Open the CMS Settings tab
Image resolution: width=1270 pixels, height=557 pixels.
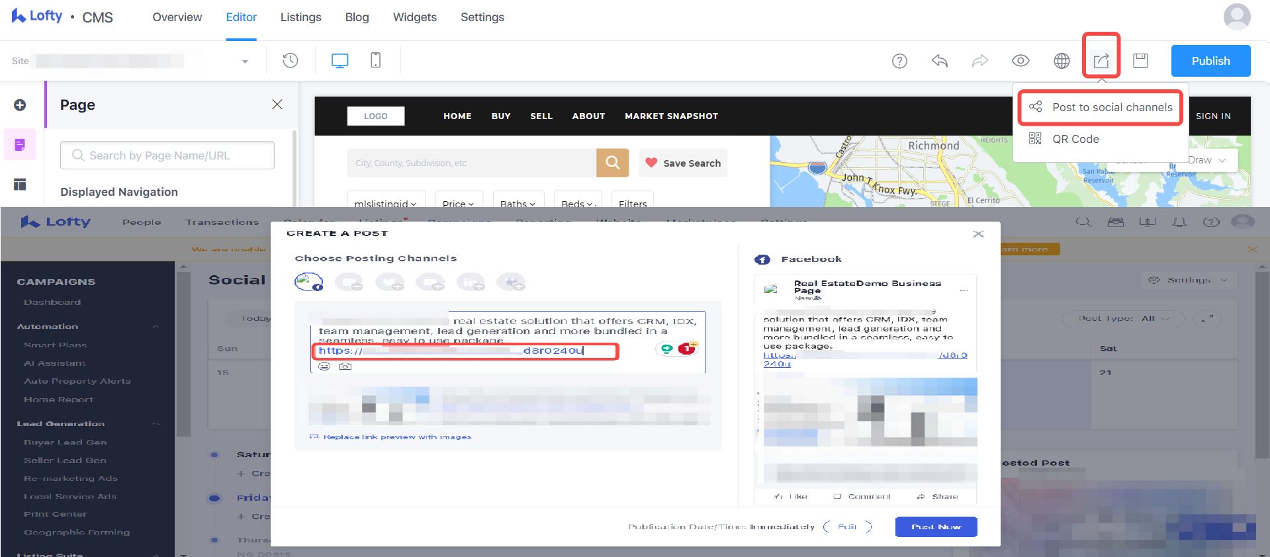pos(482,17)
